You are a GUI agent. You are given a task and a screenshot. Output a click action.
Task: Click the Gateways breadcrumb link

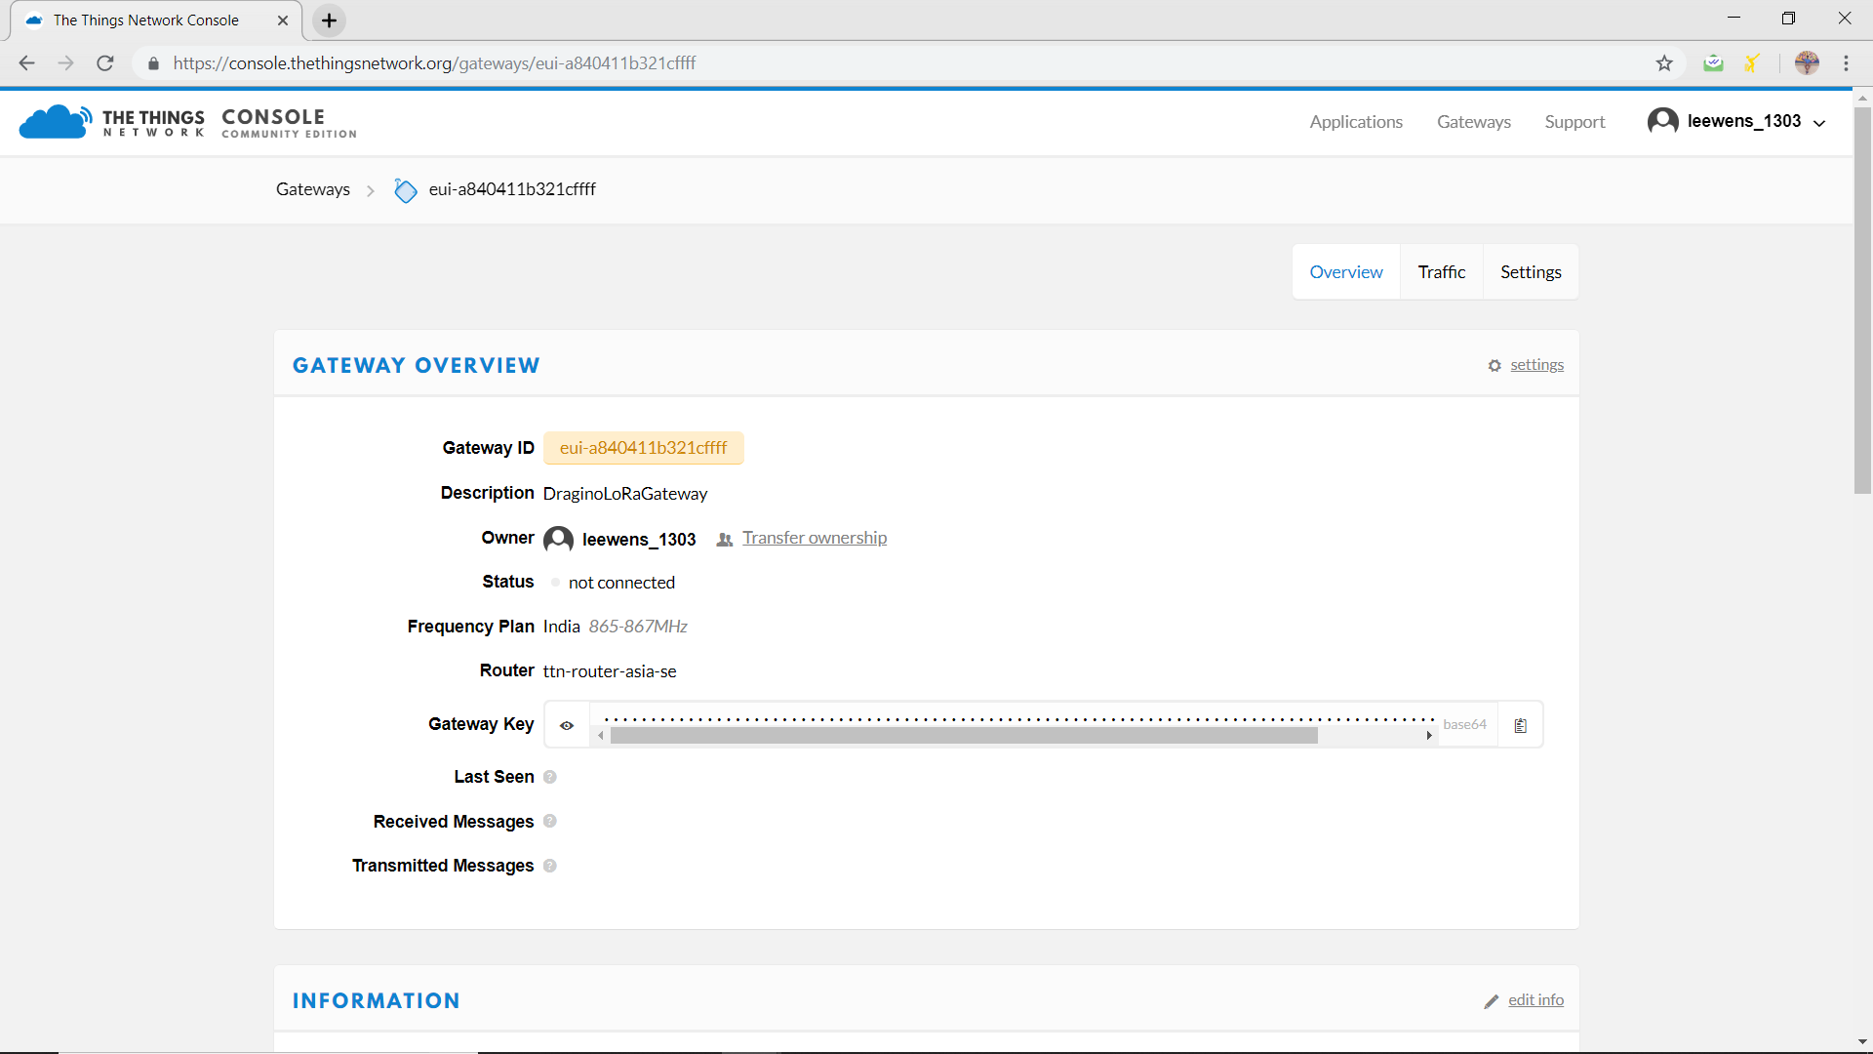coord(312,189)
